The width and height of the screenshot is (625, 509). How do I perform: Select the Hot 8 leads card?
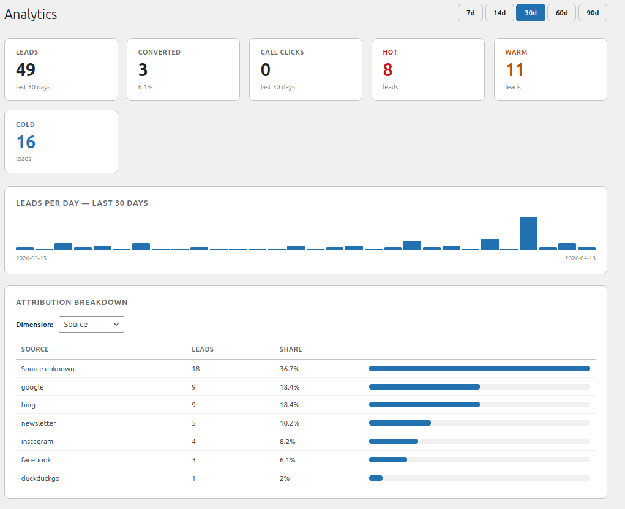pos(428,69)
